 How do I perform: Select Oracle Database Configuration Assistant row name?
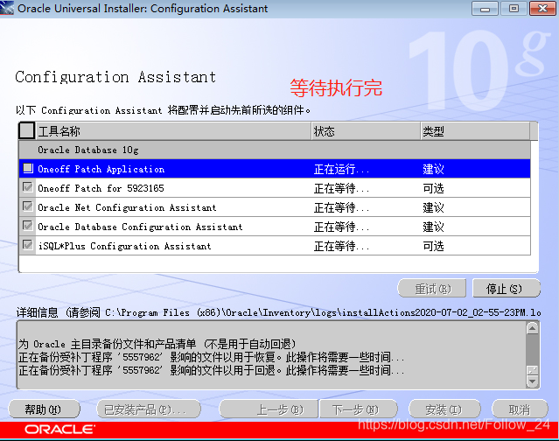(140, 227)
